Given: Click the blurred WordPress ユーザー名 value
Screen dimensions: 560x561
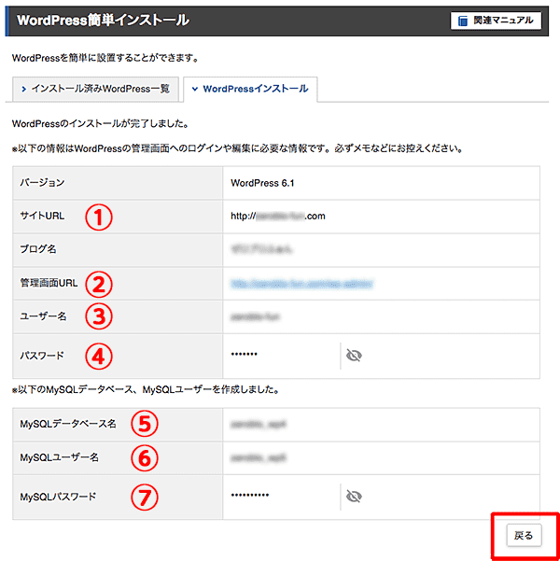Looking at the screenshot, I should pyautogui.click(x=255, y=316).
